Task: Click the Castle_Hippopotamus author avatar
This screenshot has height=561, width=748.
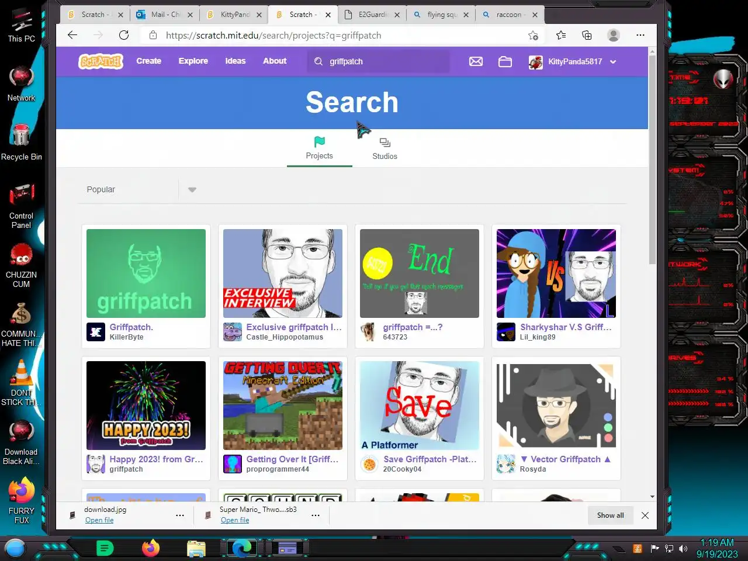Action: coord(233,332)
